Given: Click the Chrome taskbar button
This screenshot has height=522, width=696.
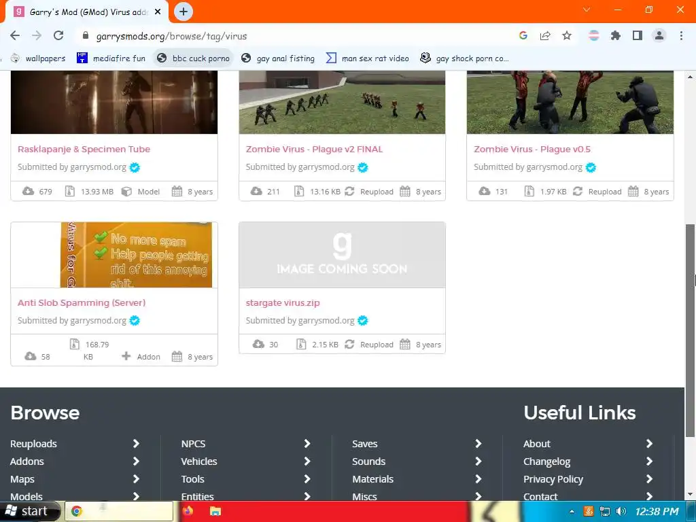Looking at the screenshot, I should pyautogui.click(x=119, y=511).
